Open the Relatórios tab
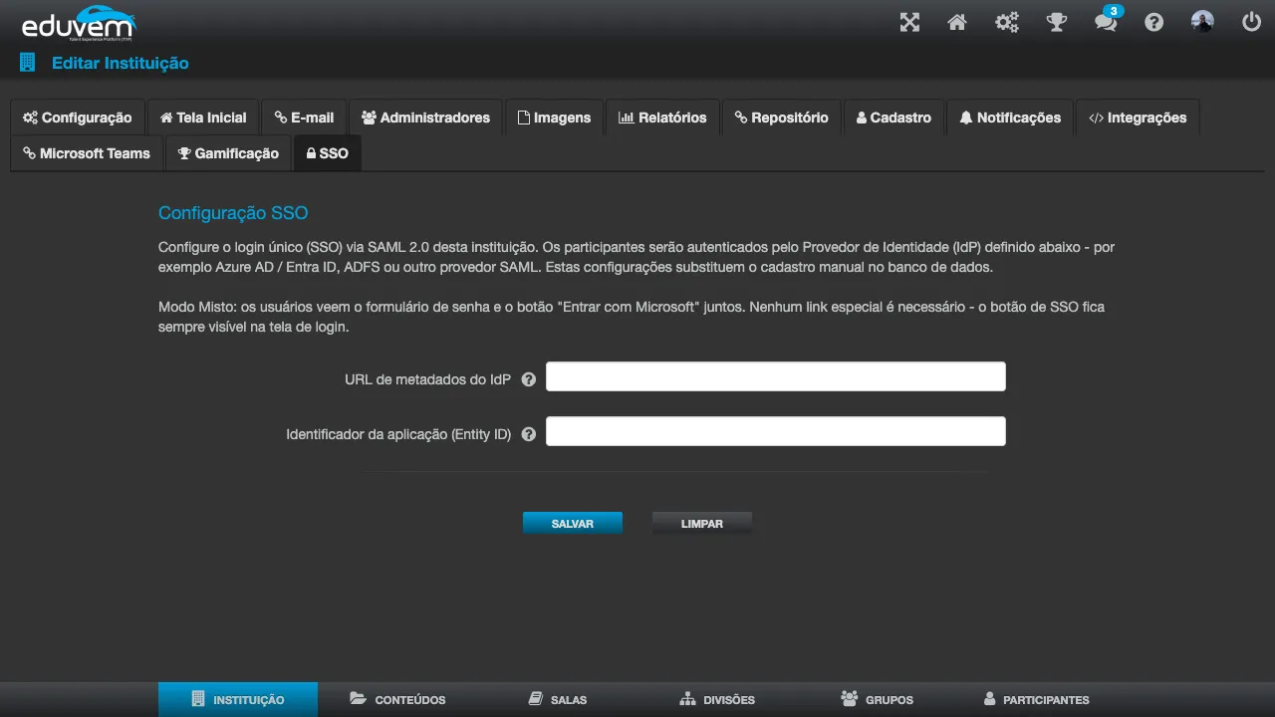This screenshot has width=1275, height=717. pos(662,118)
